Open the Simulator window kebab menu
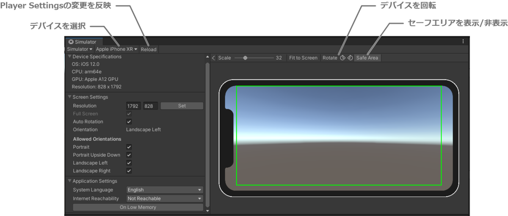The height and width of the screenshot is (216, 508). [x=463, y=41]
